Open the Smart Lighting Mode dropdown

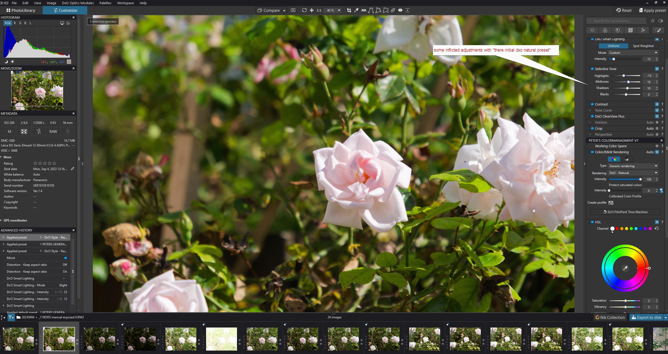point(633,53)
